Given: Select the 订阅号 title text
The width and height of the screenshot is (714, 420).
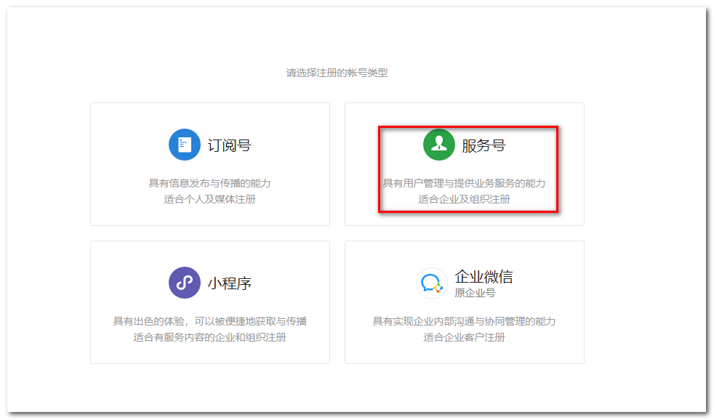Looking at the screenshot, I should point(229,145).
